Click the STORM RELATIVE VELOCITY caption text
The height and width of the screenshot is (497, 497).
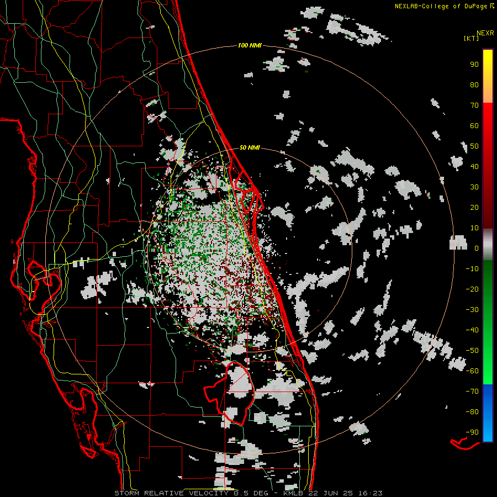coord(171,493)
